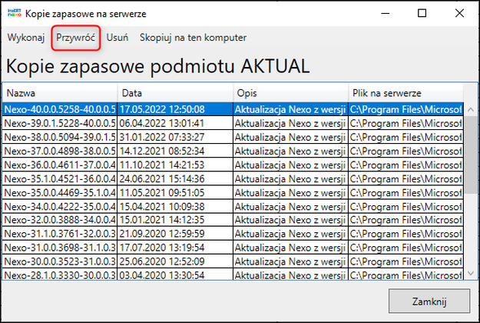Select backup row Nexo-39.0.1.5228-40.0.0.5

click(x=233, y=123)
